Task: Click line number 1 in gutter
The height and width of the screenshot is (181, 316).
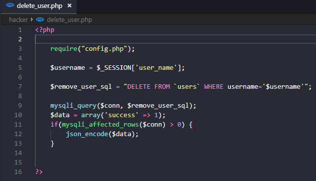Action: [x=20, y=30]
